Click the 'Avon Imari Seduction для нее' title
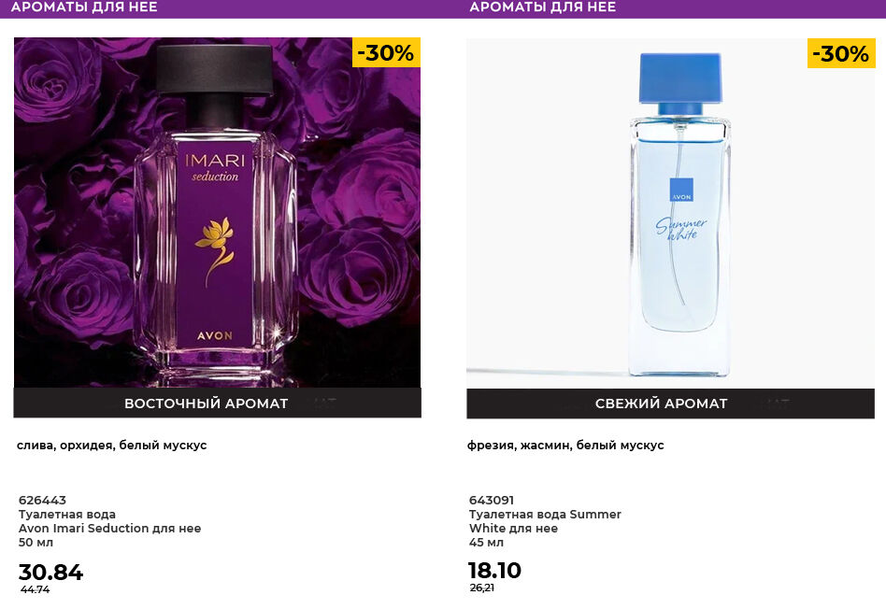This screenshot has width=886, height=609. click(109, 529)
